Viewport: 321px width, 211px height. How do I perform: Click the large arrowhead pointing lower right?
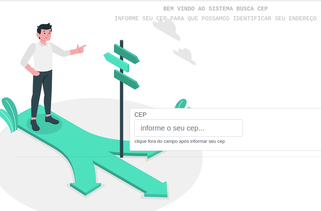click(x=157, y=190)
